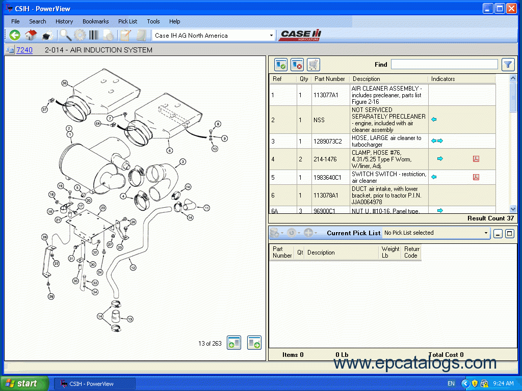This screenshot has height=391, width=522.
Task: Expand dropdown arrow next to database icon
Action: pyautogui.click(x=282, y=233)
